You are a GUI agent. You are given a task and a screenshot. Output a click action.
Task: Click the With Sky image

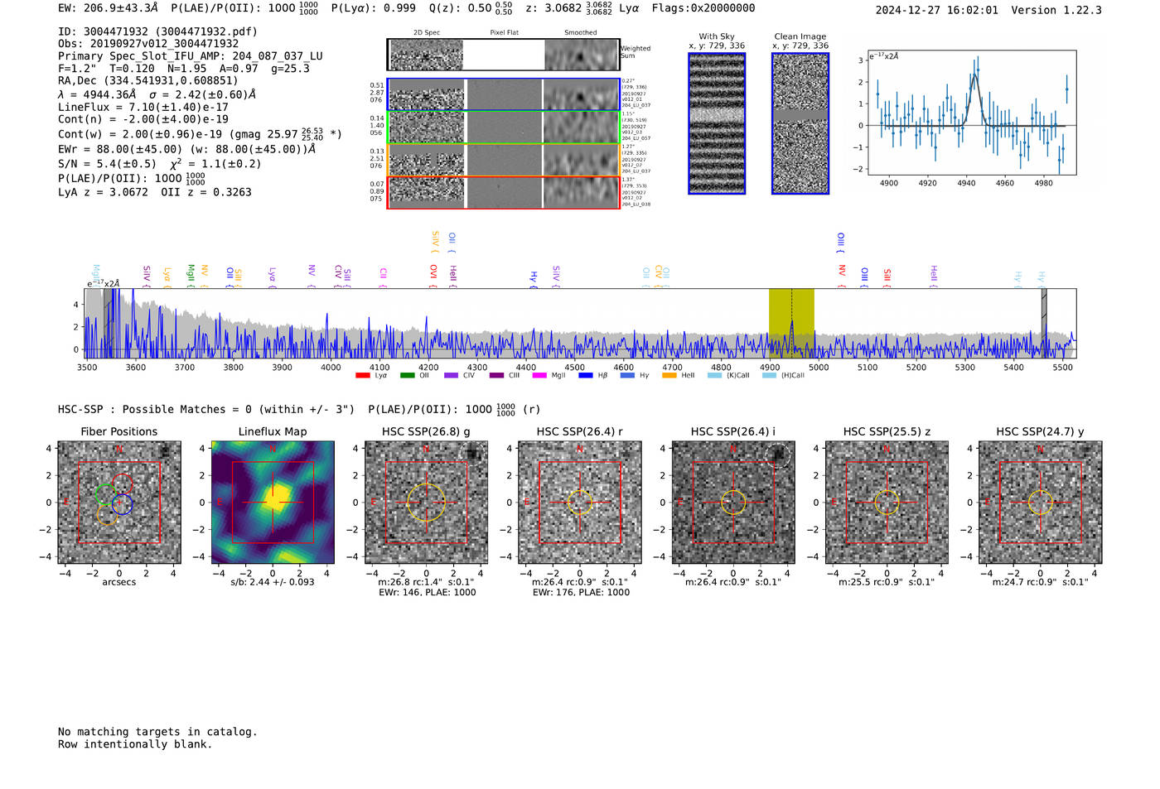[717, 123]
